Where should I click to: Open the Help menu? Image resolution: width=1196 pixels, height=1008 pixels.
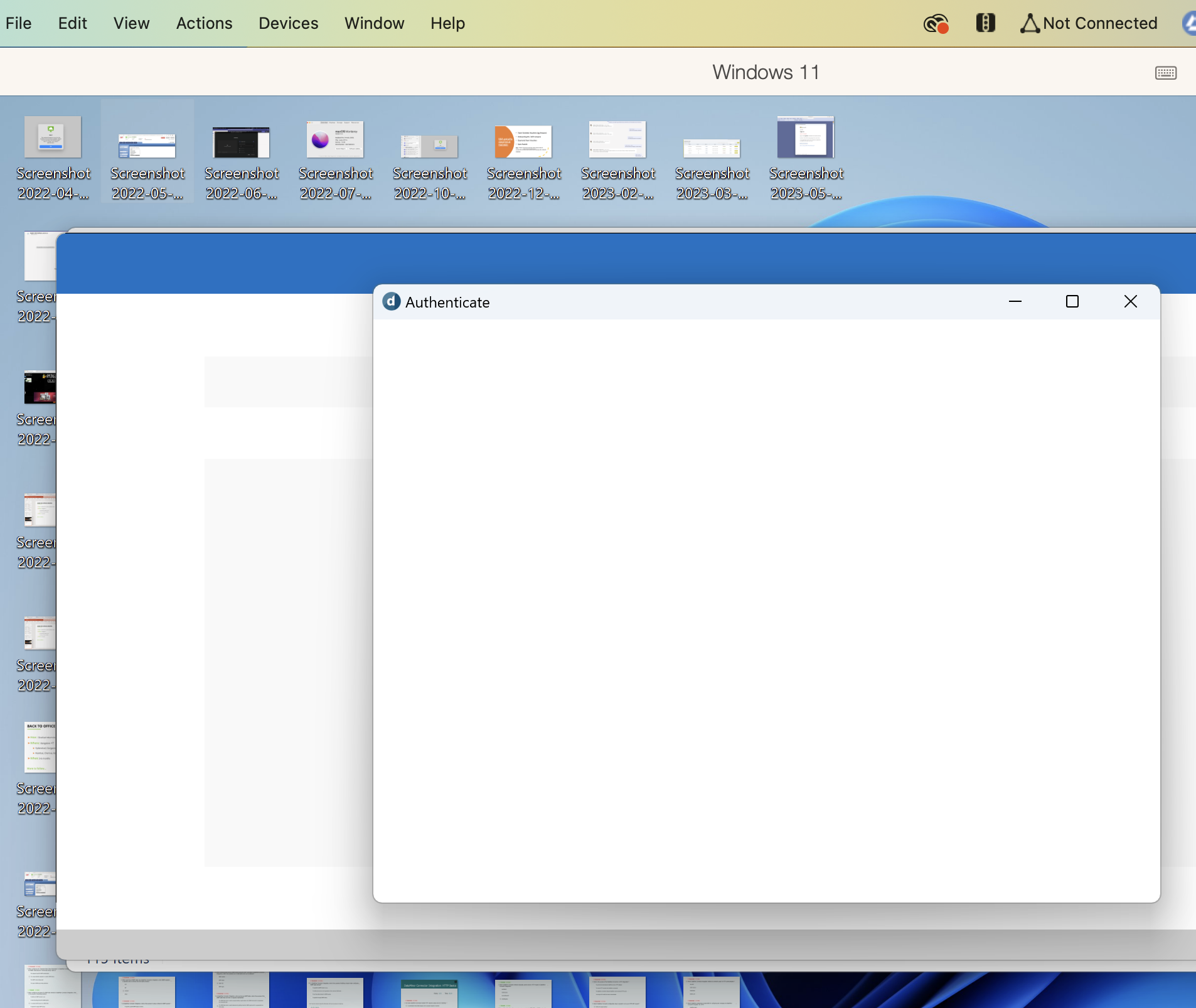point(447,23)
